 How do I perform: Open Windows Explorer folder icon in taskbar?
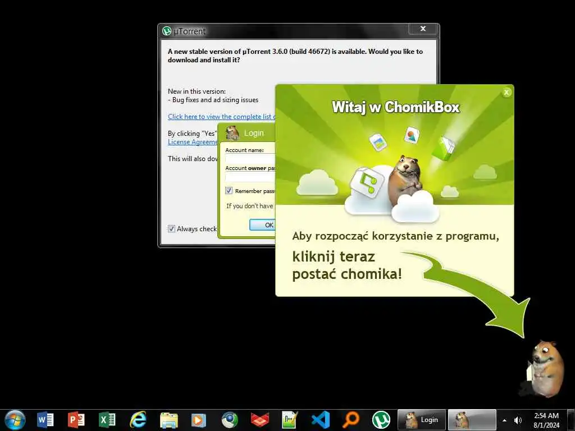(168, 420)
